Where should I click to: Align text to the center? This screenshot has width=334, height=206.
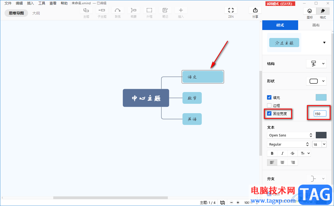[282, 162]
